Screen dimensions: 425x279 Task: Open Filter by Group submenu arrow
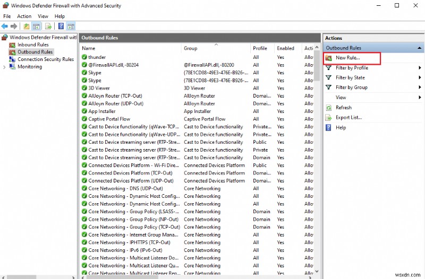tap(420, 88)
